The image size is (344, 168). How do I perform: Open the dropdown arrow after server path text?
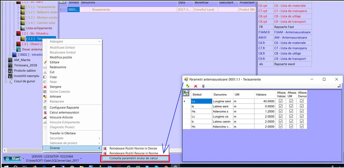point(81,158)
